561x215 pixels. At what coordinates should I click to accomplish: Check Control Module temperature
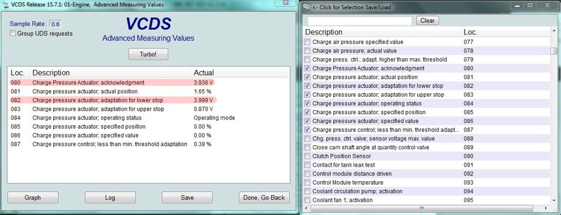307,182
